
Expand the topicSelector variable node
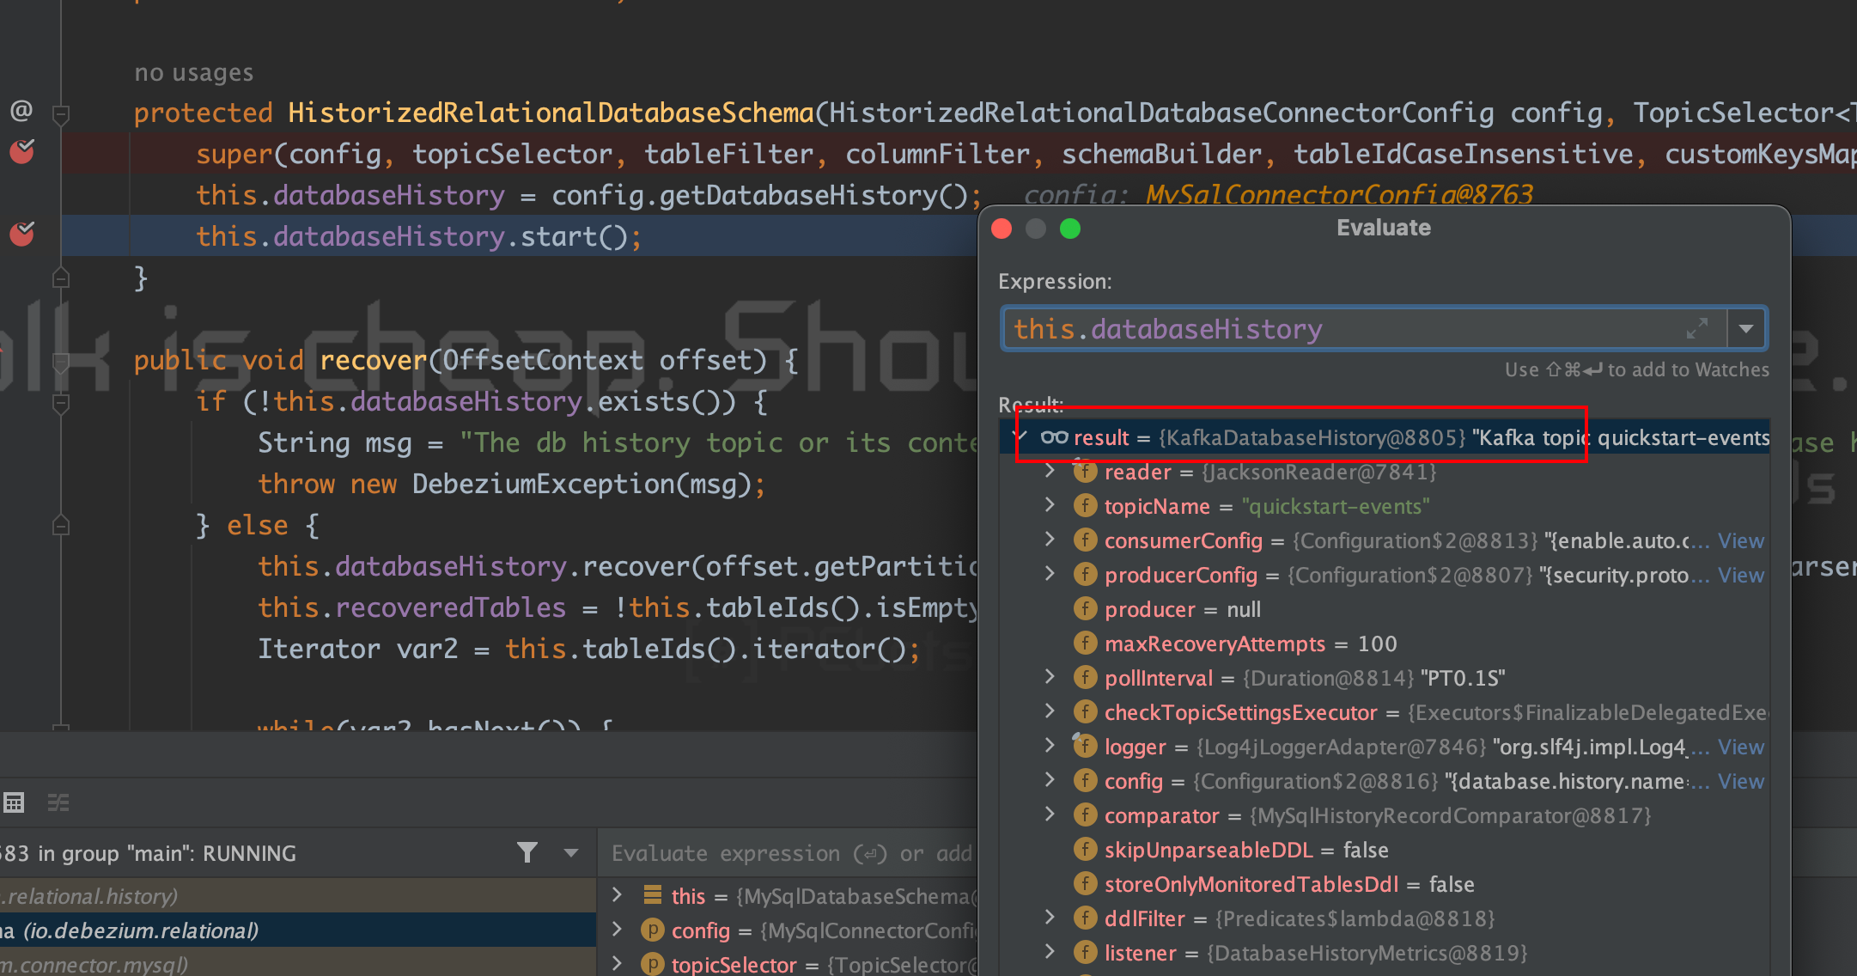click(x=617, y=964)
